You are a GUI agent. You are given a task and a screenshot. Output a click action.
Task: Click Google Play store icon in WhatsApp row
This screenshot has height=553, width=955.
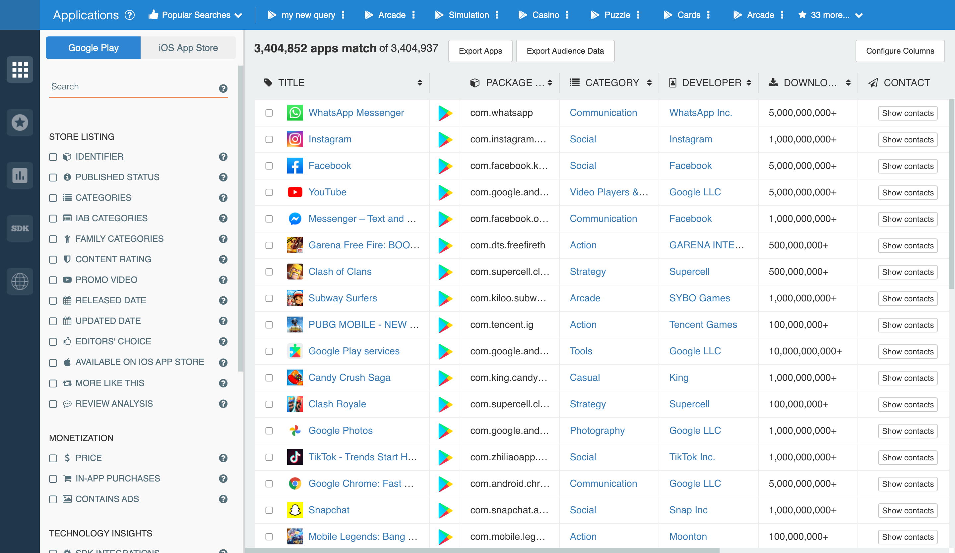pyautogui.click(x=445, y=113)
